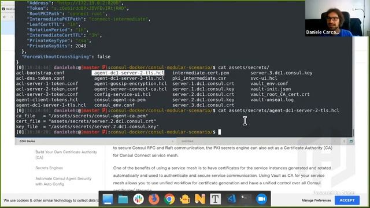This screenshot has width=370, height=208.
Task: Click svc-ui.hcl in the file listing
Action: 264,79
